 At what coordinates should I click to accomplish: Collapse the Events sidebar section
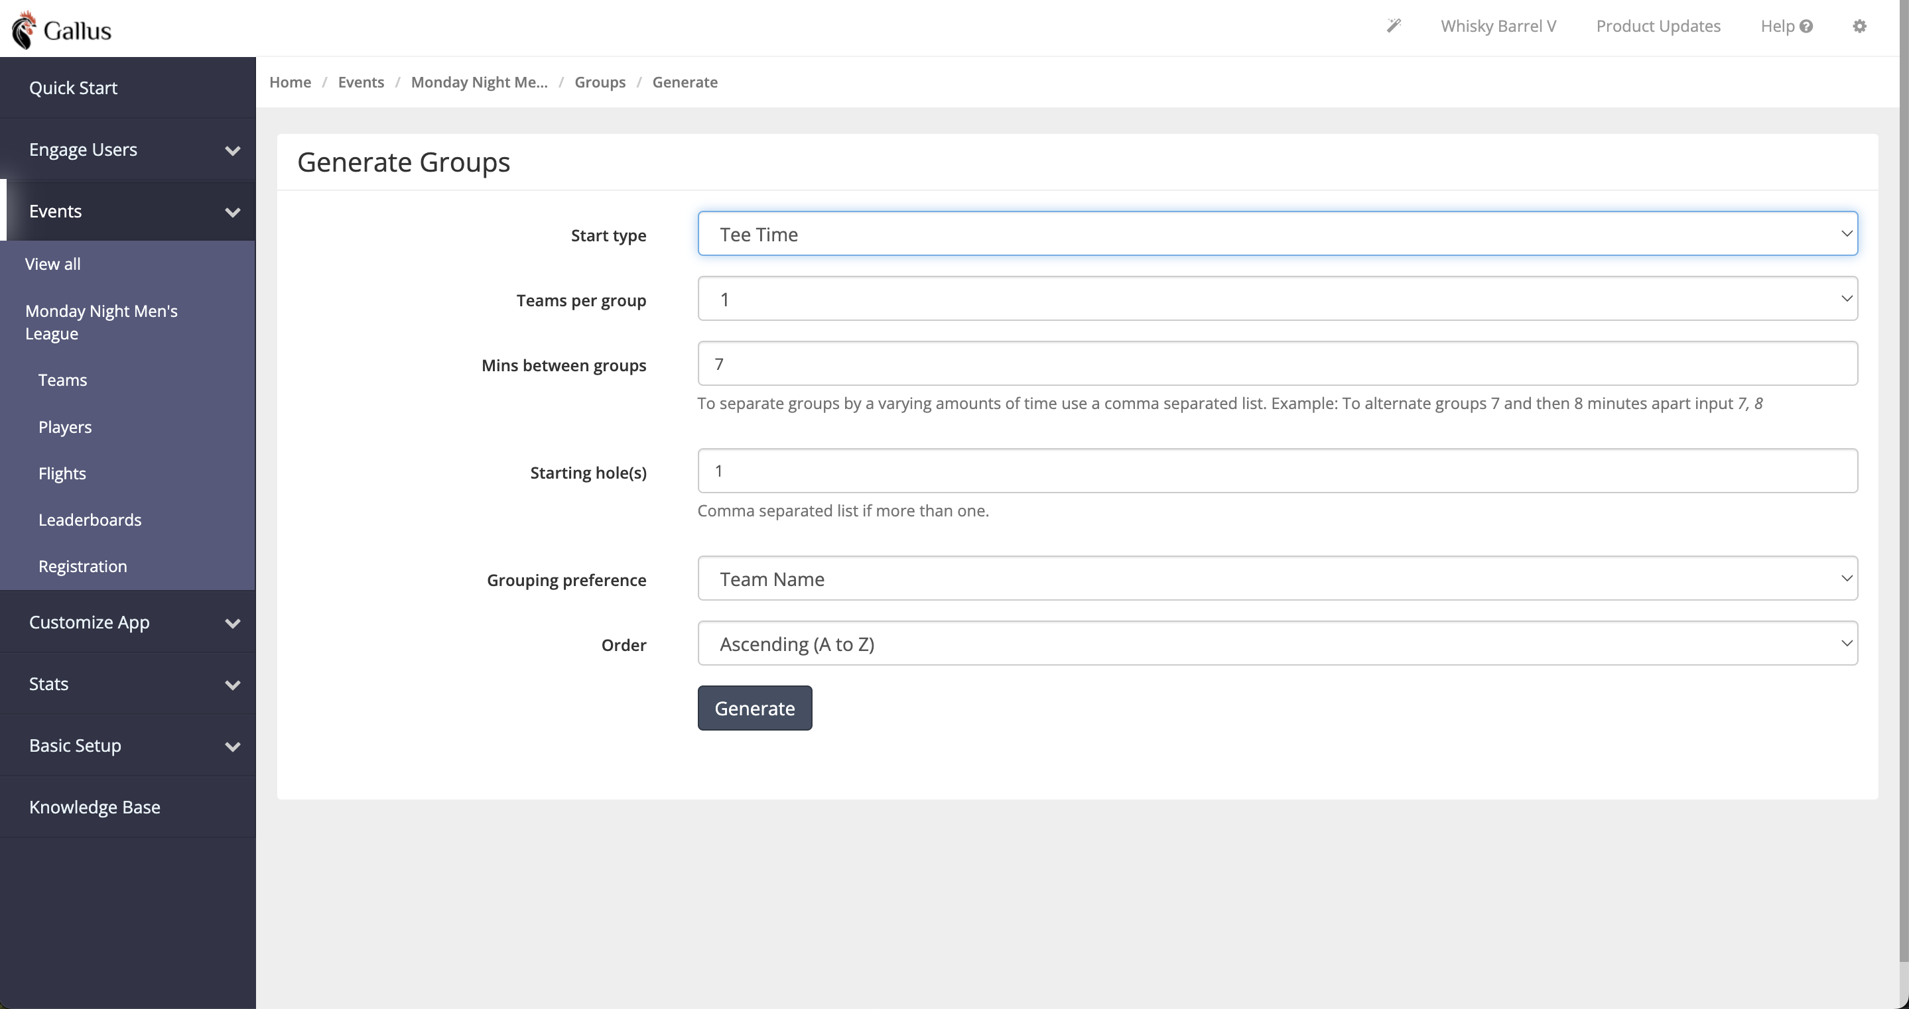click(127, 211)
